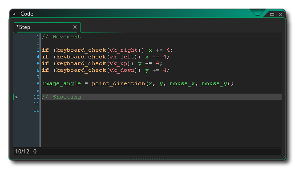The image size is (295, 169).
Task: Click the teal docking notch in the title bar
Action: (258, 12)
